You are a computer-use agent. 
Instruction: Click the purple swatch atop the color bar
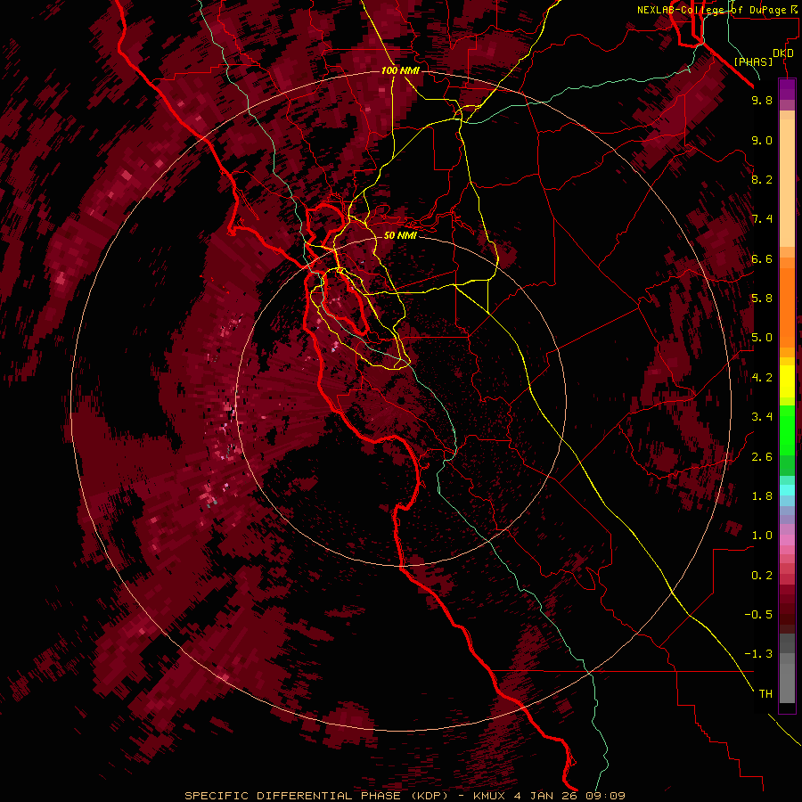click(787, 89)
